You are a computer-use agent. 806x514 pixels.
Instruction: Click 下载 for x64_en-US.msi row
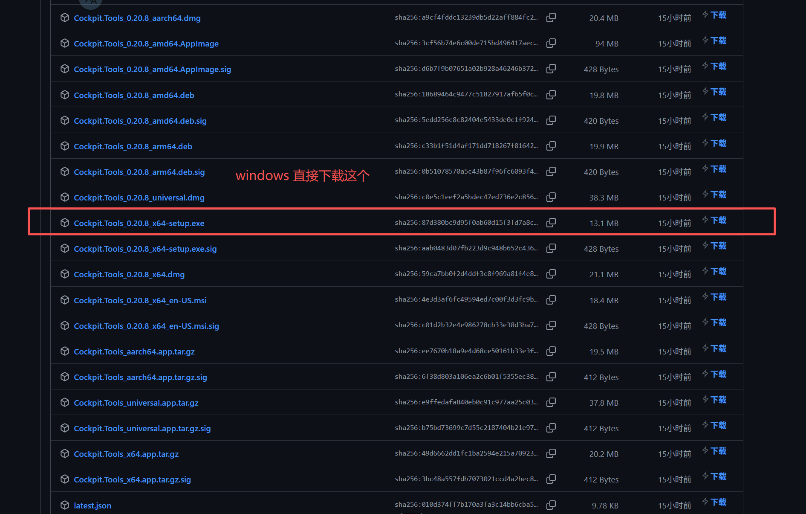714,297
